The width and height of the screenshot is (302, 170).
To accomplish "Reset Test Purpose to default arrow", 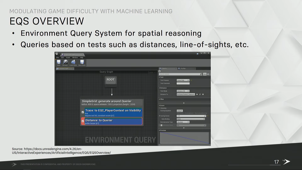I will click(191, 80).
